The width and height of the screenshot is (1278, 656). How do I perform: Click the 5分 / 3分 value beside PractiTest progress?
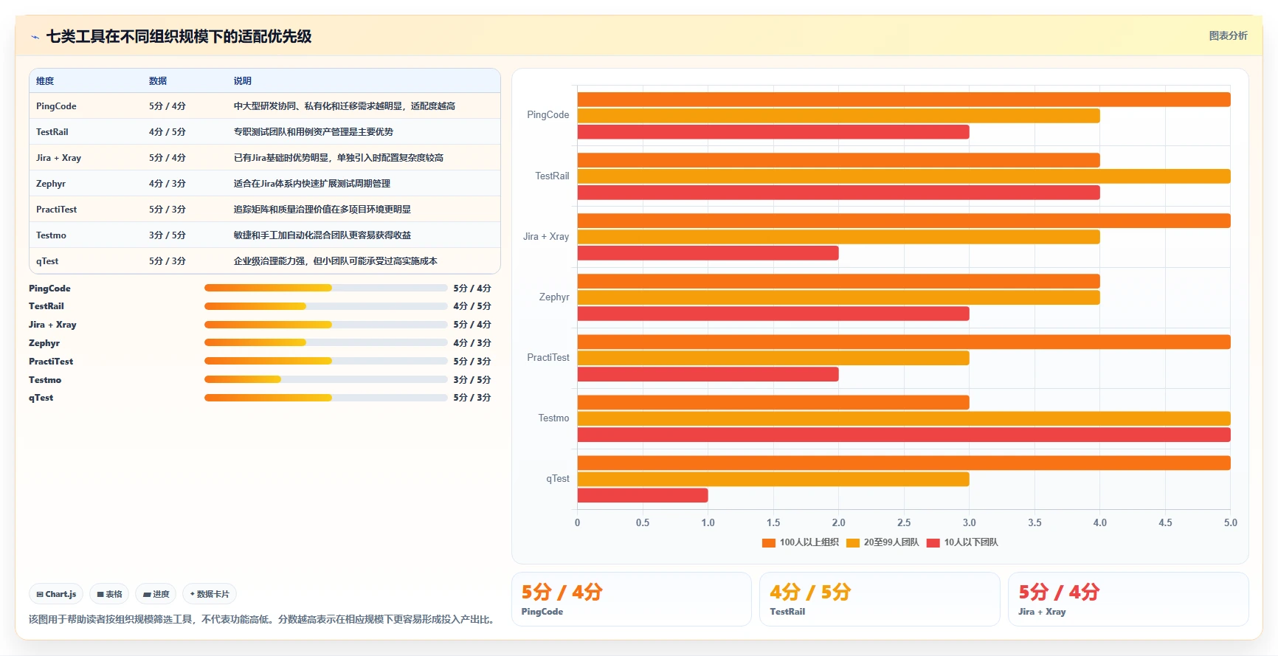pos(472,362)
